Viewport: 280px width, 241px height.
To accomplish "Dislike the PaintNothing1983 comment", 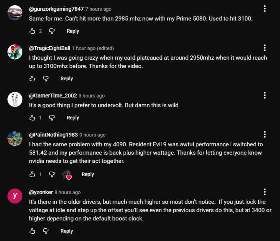I will point(52,174).
